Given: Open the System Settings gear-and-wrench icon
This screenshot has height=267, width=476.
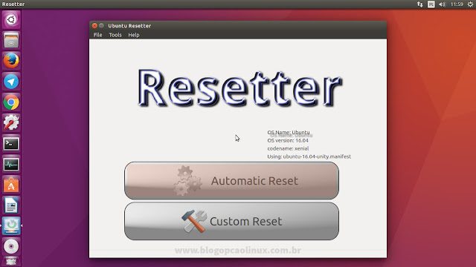Looking at the screenshot, I should [x=11, y=123].
